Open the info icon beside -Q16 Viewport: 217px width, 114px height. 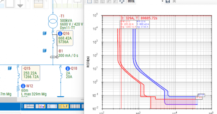60,33
